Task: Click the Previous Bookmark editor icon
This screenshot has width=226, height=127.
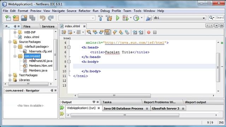Action: (115, 32)
